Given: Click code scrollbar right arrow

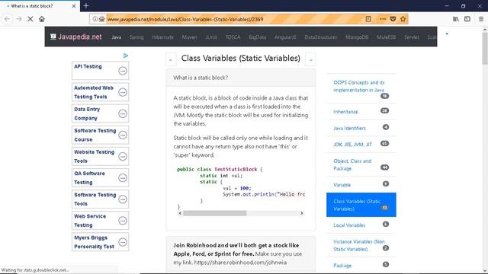Looking at the screenshot, I should tap(301, 213).
